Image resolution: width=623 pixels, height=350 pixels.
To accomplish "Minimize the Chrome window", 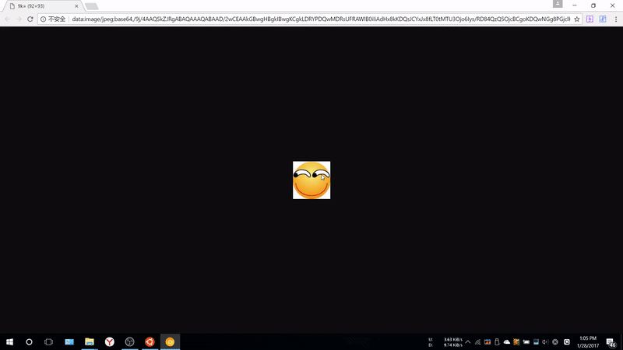I will 575,5.
